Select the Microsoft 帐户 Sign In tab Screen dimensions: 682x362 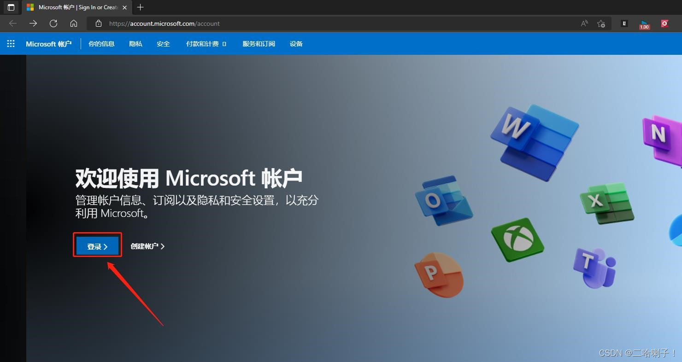[x=76, y=7]
